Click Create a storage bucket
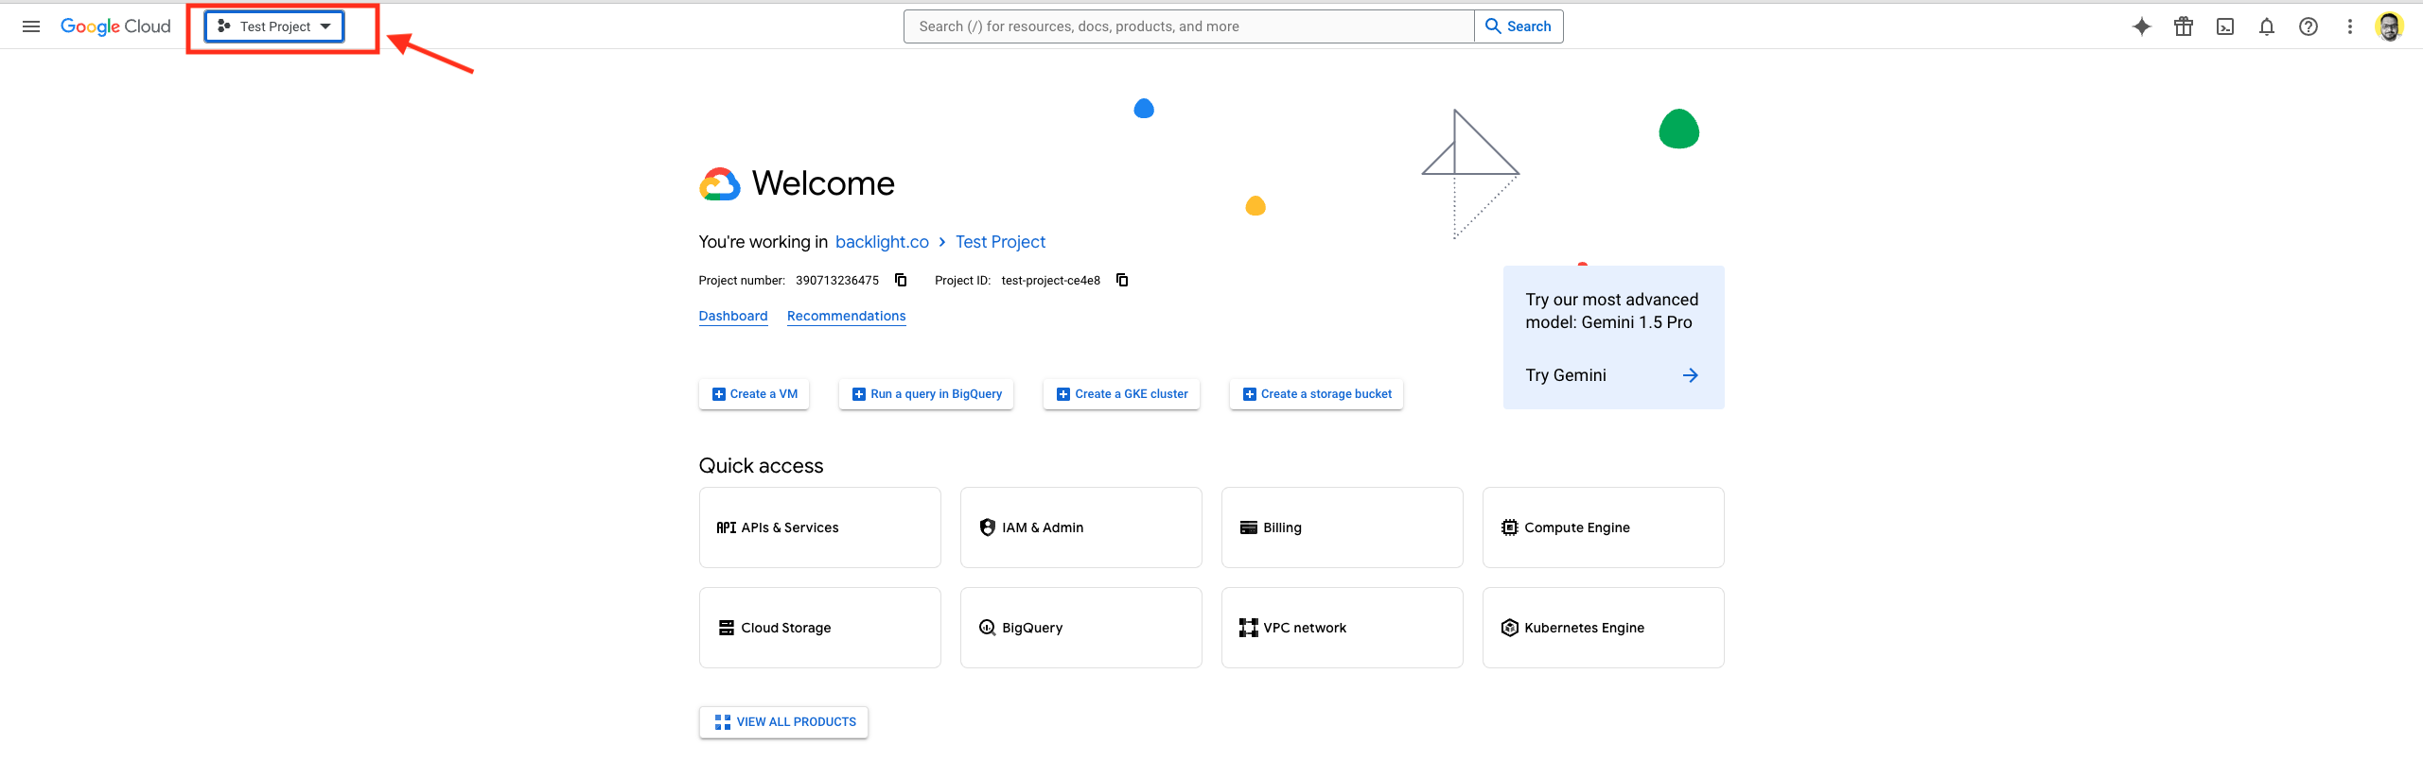 1316,394
